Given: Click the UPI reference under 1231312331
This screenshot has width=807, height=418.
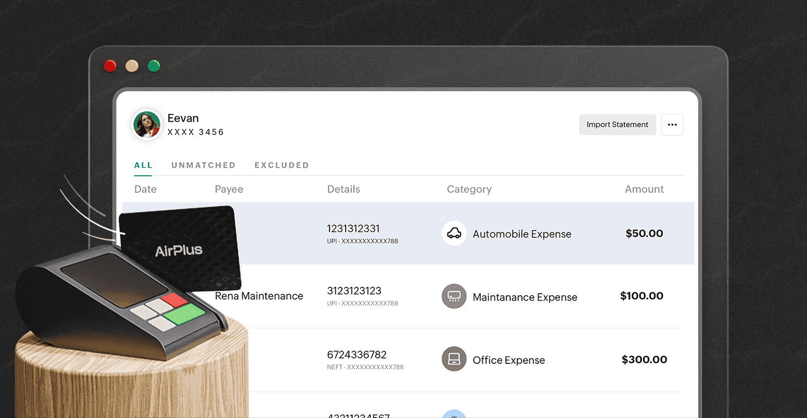Looking at the screenshot, I should (x=362, y=241).
